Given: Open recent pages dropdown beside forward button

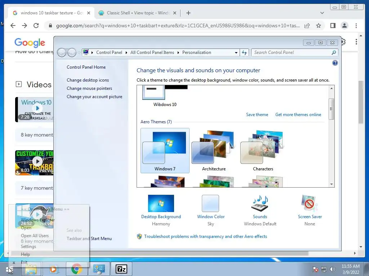Looking at the screenshot, I should point(79,52).
